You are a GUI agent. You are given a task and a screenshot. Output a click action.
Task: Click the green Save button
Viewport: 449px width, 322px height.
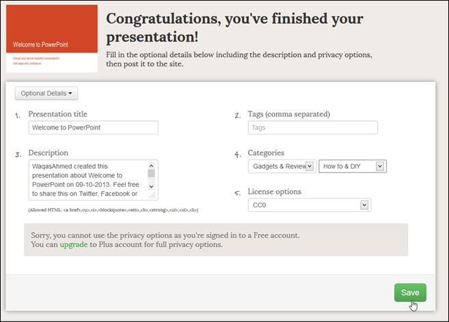click(410, 292)
